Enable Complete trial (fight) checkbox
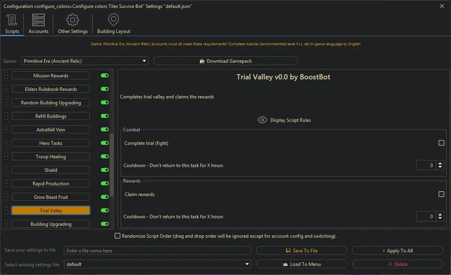Screen dimensions: 451x275 441,143
